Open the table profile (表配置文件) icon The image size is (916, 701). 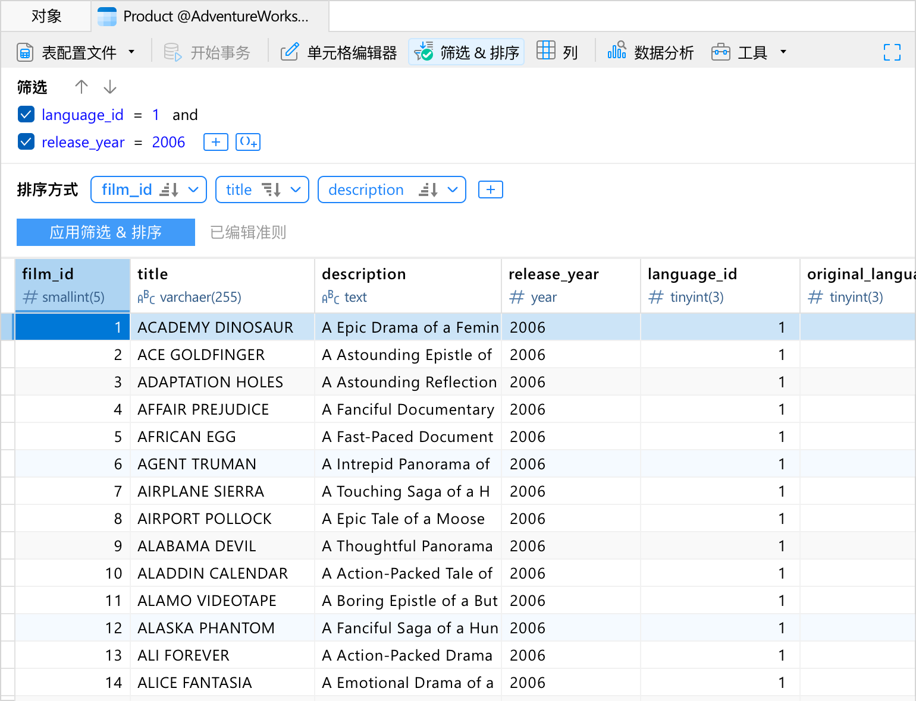click(x=25, y=52)
